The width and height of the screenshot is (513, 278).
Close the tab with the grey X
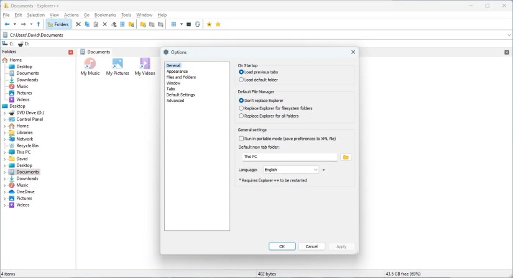[x=507, y=52]
